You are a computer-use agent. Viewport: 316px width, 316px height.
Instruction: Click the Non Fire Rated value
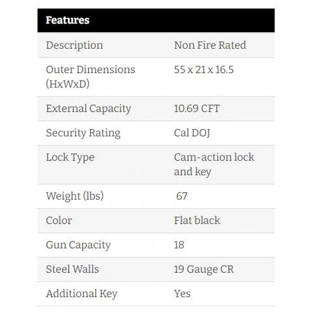click(210, 45)
